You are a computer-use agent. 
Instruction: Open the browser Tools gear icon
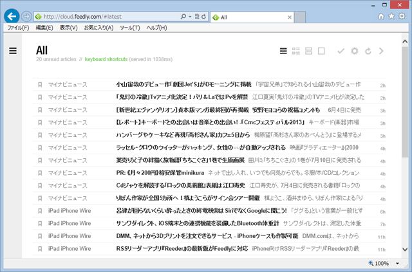tap(402, 16)
